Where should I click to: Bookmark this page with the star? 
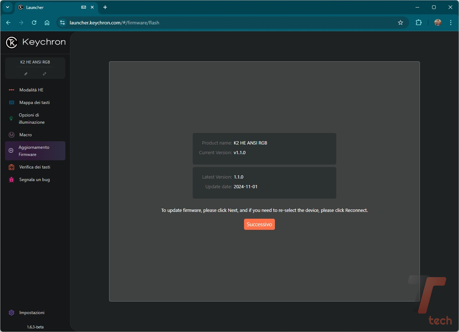tap(401, 23)
